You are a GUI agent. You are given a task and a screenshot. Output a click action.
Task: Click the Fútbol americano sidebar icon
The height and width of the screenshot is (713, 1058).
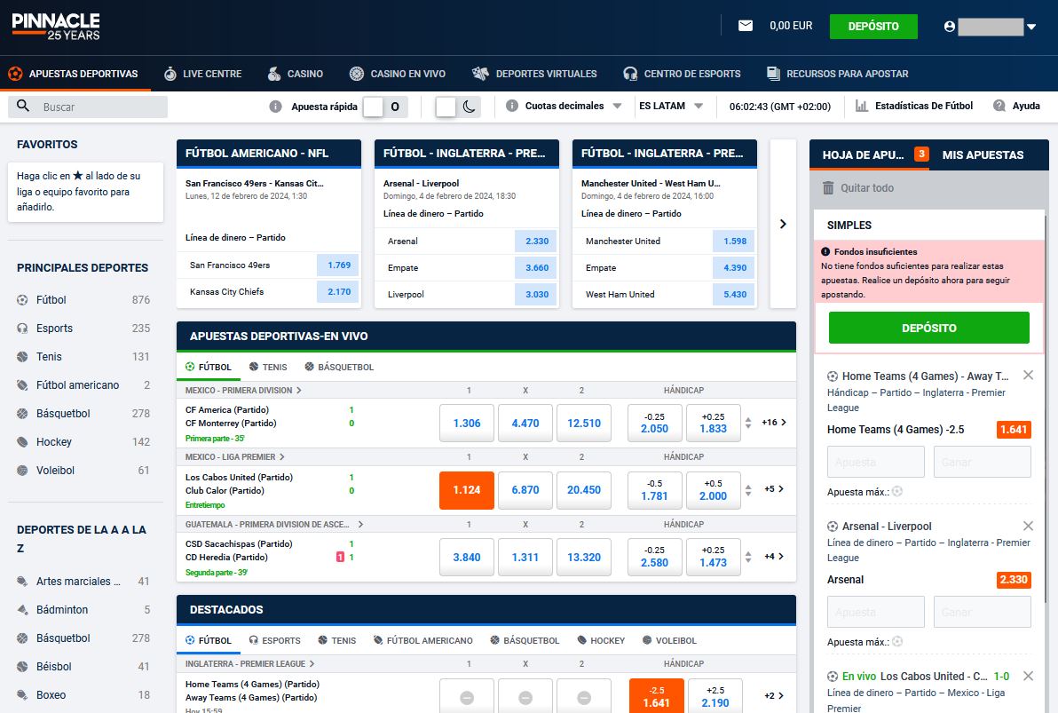(22, 384)
